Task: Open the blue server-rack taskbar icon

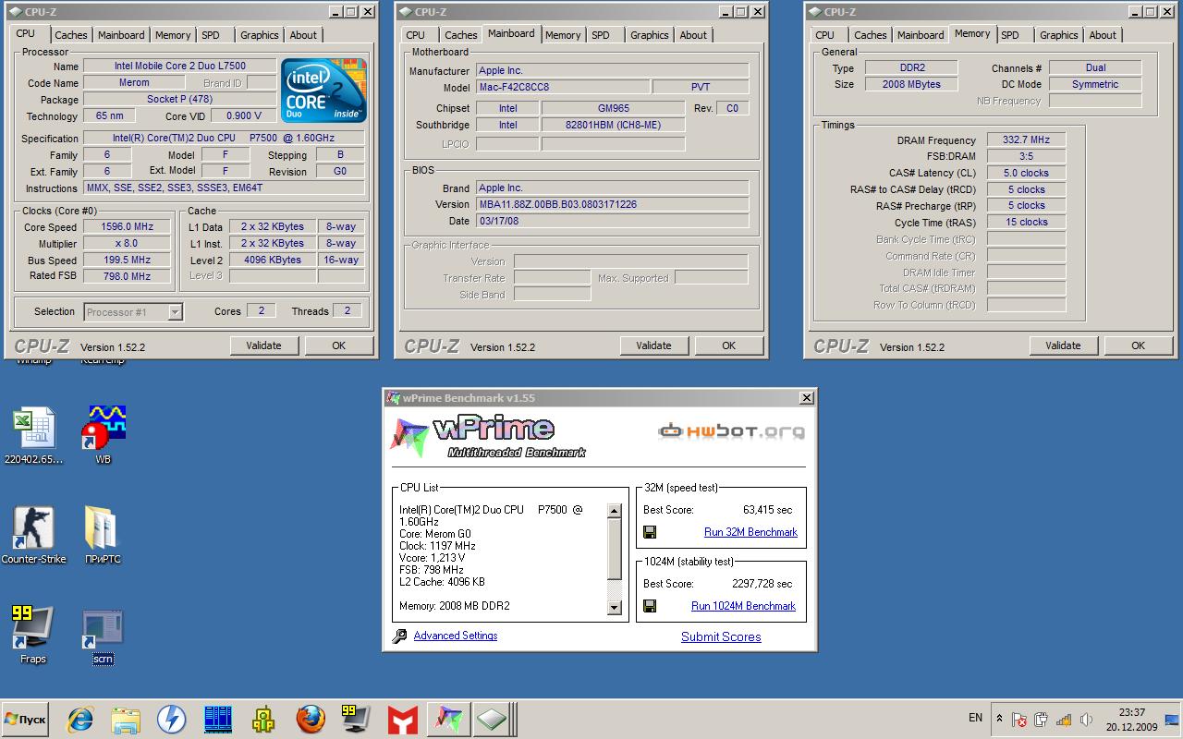Action: pyautogui.click(x=218, y=720)
